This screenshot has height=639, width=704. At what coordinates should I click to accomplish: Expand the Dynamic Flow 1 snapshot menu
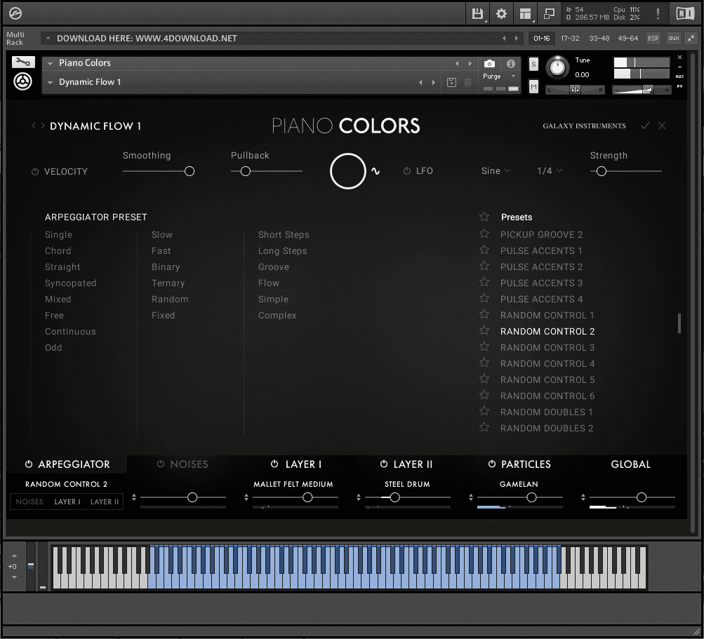tap(51, 82)
